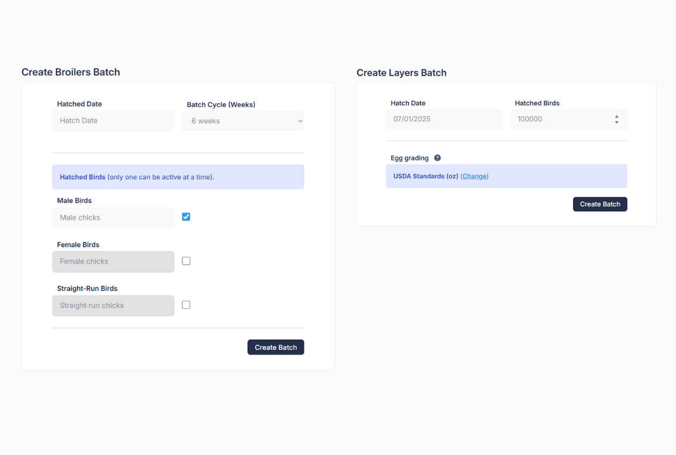Click the Straight-Run Birds label
Viewport: 676px width, 455px height.
[x=87, y=288]
